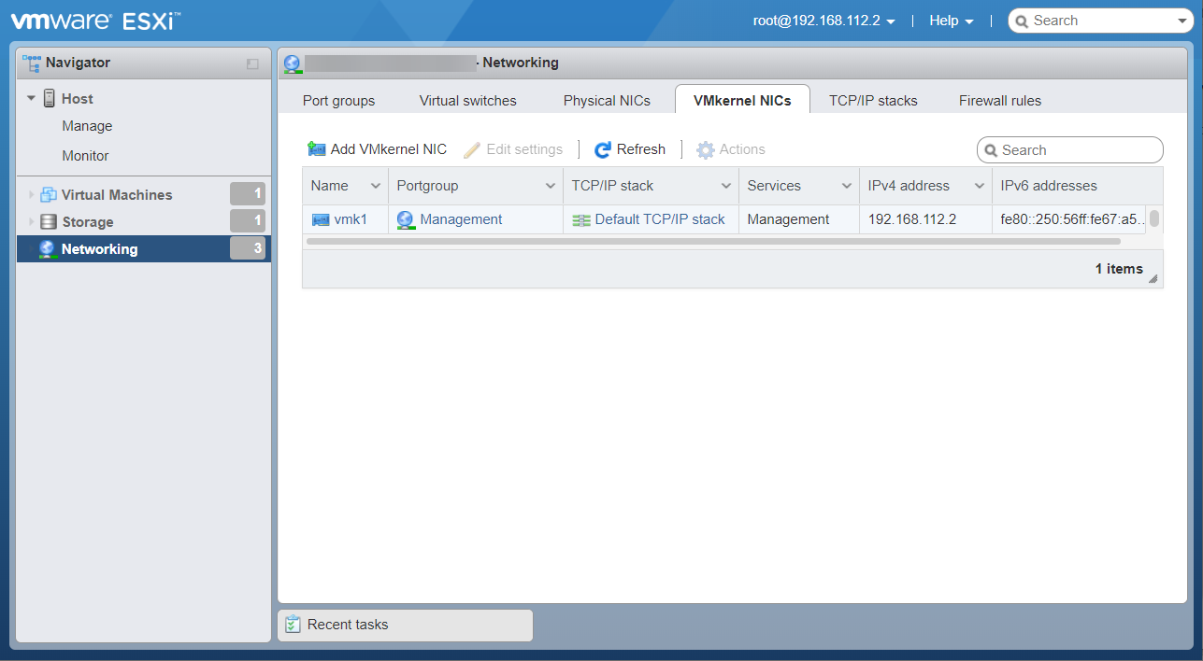This screenshot has width=1203, height=661.
Task: Collapse the Host tree node
Action: (x=31, y=98)
